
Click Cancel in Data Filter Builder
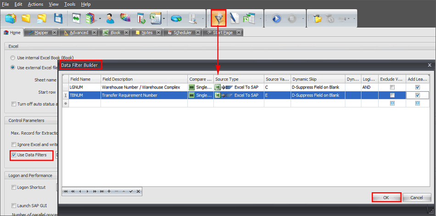pyautogui.click(x=416, y=197)
